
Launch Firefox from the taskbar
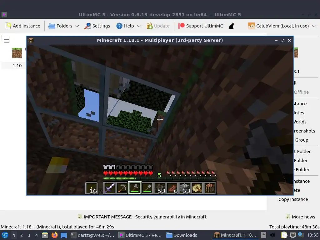pos(54,235)
